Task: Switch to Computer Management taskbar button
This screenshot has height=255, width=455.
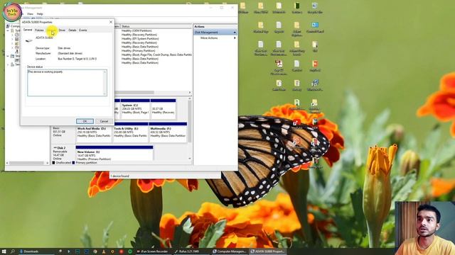Action: (229, 251)
